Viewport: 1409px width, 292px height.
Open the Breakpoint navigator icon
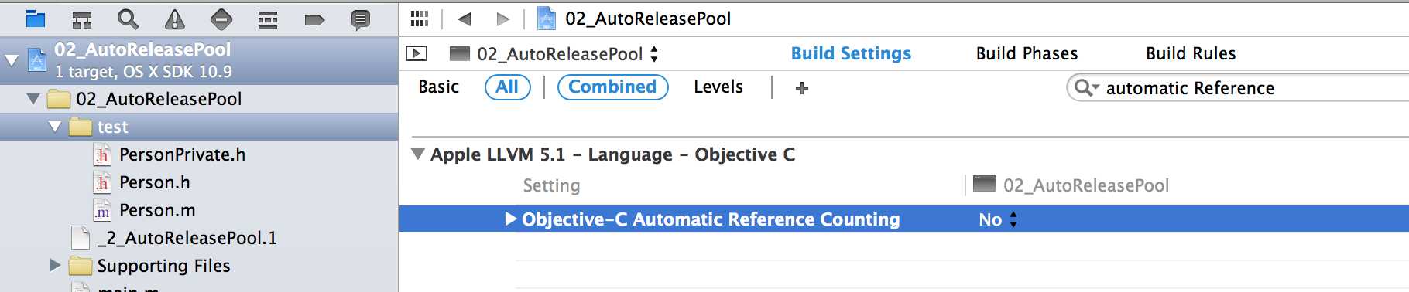(314, 19)
